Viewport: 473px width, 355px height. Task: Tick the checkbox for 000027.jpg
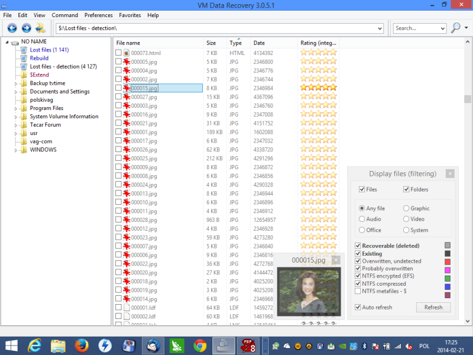click(x=119, y=96)
